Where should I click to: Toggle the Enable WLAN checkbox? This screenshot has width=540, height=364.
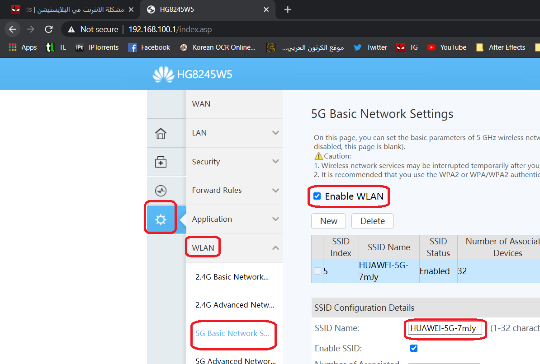(317, 196)
